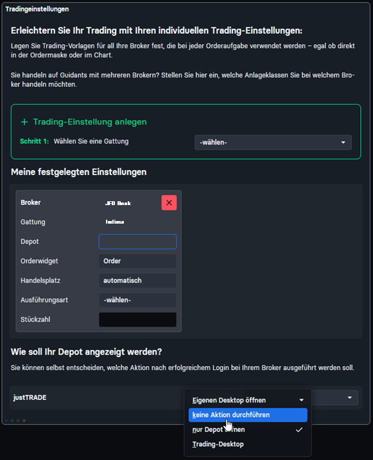Viewport: 373px width, 460px height.
Task: Click the Stückzahl input field
Action: [137, 319]
